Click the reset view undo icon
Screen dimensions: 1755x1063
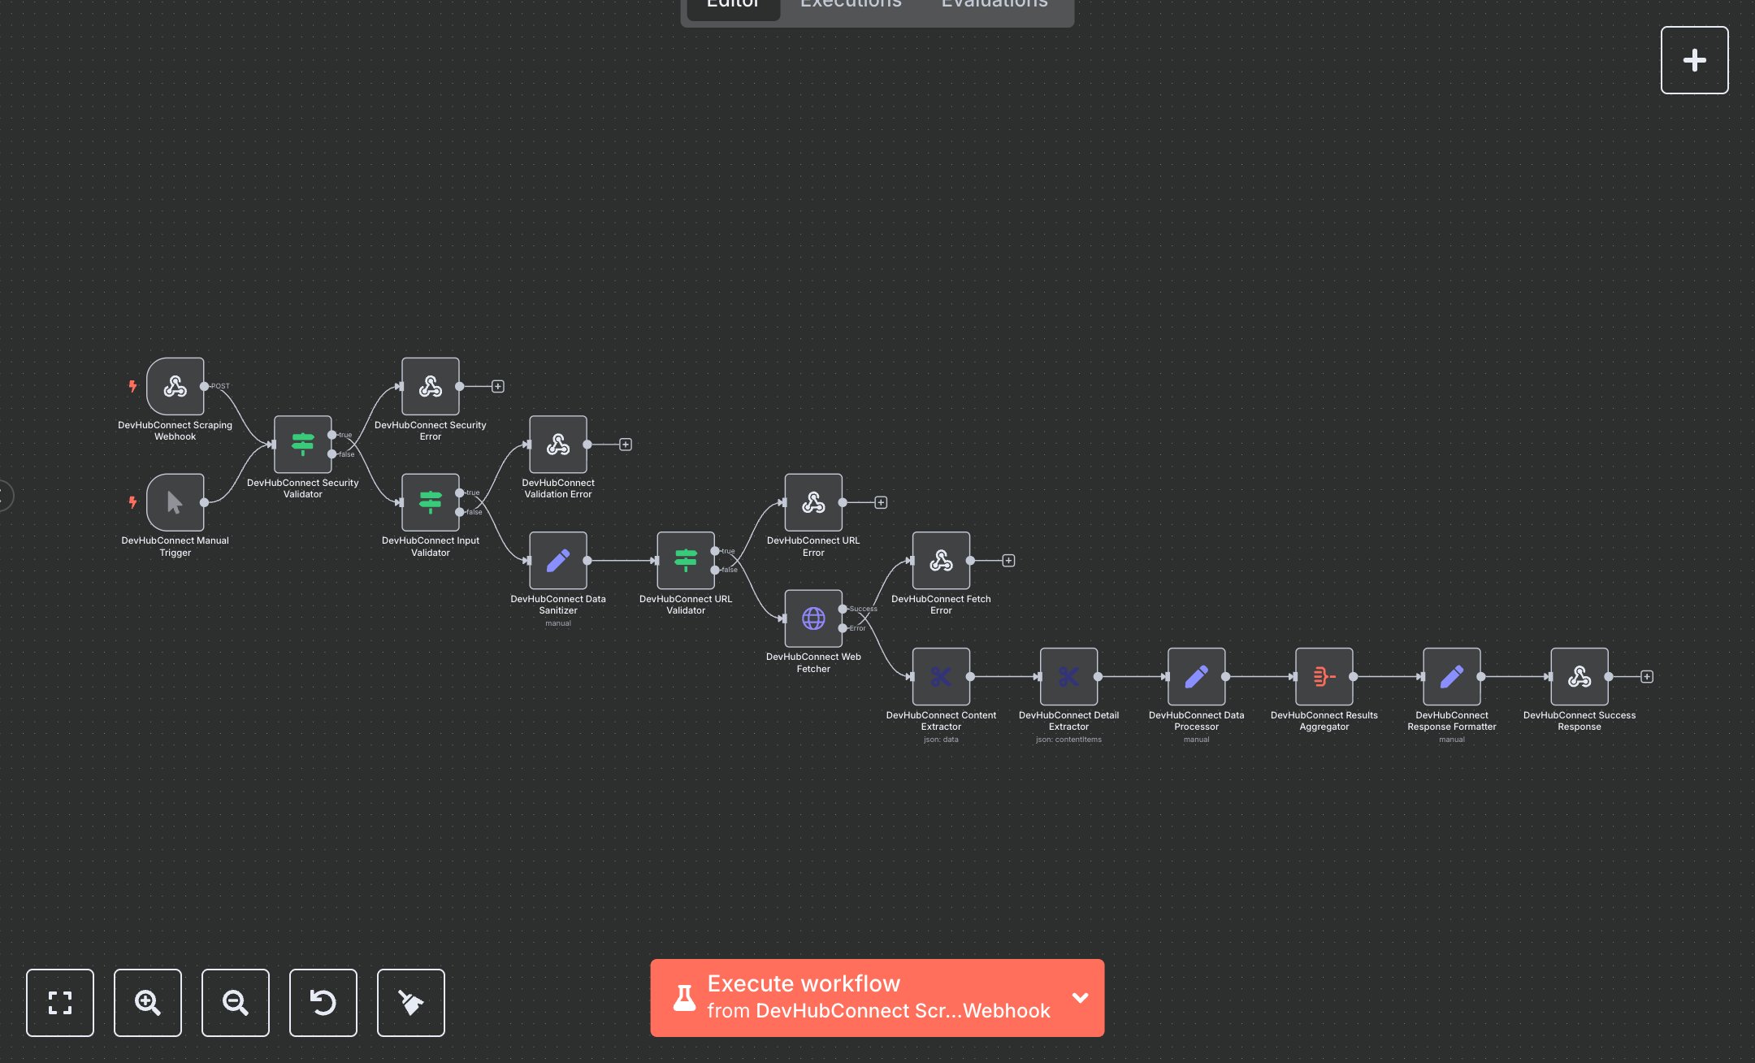[323, 1003]
